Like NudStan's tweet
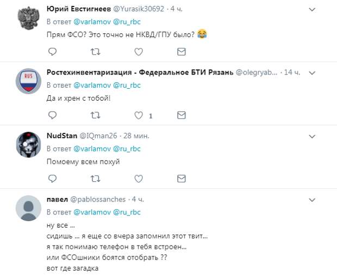Screen dimensions: 337x276 coord(139,178)
